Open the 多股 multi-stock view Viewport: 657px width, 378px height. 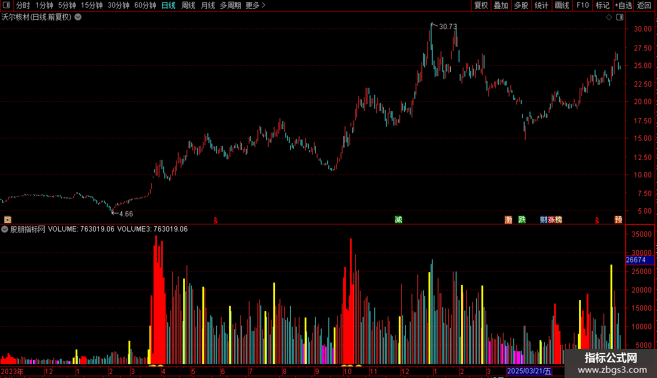click(521, 5)
